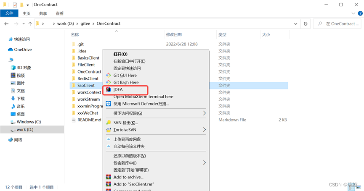
Task: Click the work (D:) breadcrumb in address bar
Action: [x=66, y=24]
